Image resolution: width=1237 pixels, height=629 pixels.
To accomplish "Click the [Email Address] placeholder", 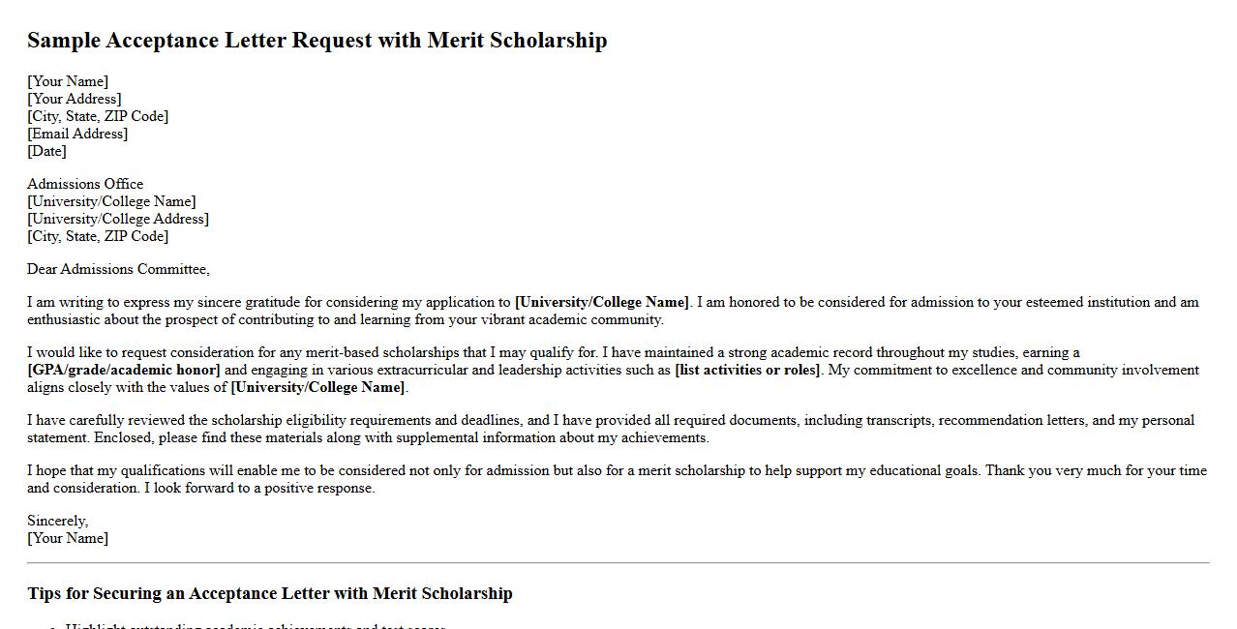I will point(77,134).
